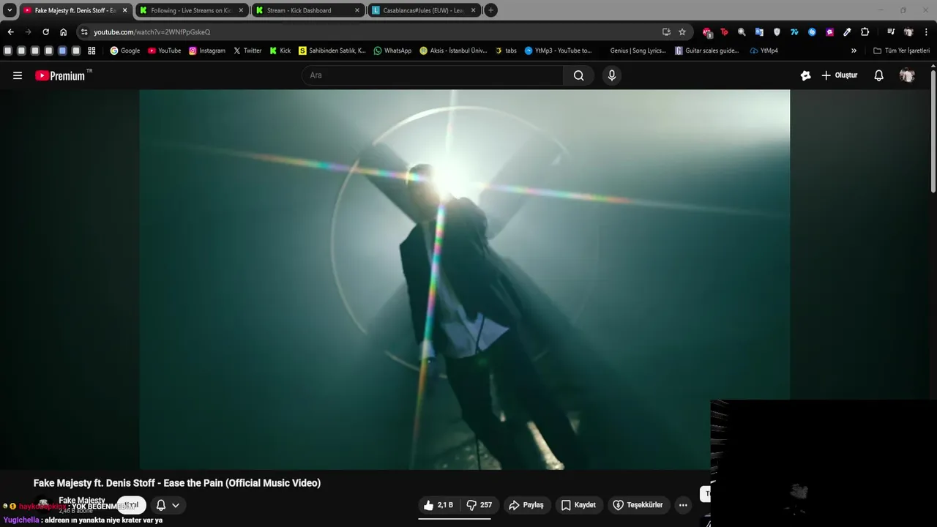Dislike the video with thumbs down
This screenshot has width=937, height=527.
479,505
